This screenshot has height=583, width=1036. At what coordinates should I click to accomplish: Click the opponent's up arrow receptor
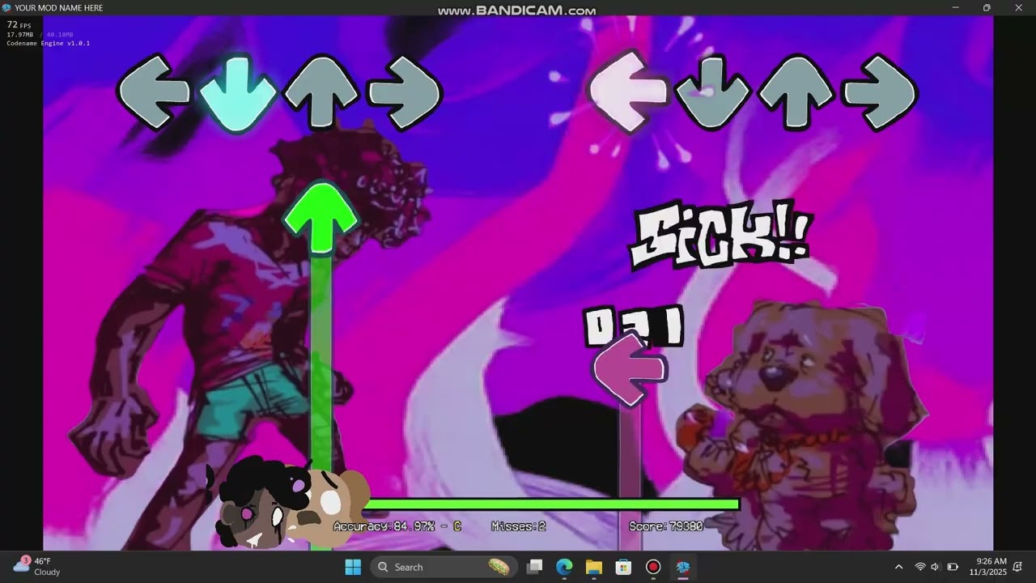[321, 91]
